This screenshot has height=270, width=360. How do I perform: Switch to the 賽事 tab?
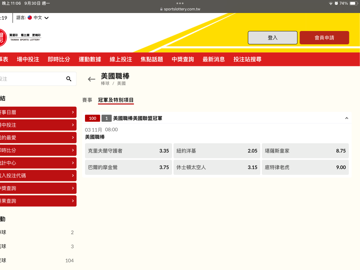pos(87,100)
